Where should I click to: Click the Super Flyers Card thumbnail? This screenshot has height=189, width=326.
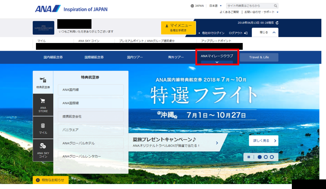tap(43, 28)
